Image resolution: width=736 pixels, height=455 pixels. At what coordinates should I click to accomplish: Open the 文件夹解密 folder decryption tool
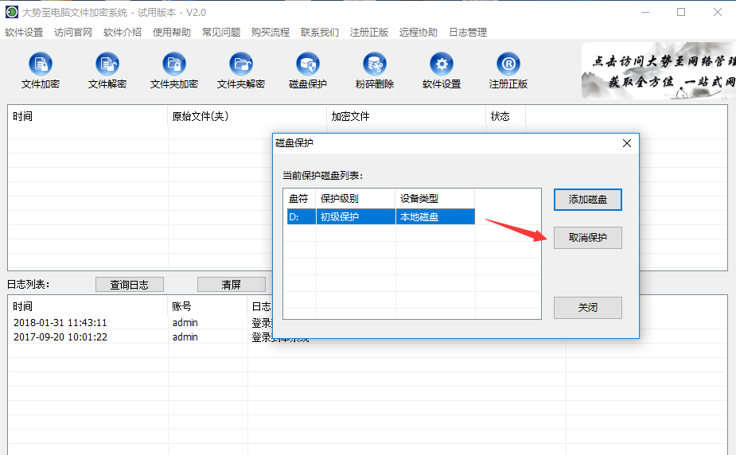coord(241,64)
